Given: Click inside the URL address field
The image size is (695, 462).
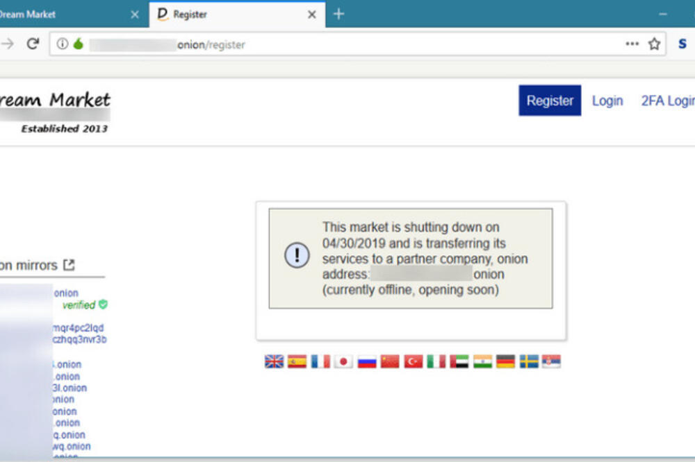Looking at the screenshot, I should [x=382, y=44].
